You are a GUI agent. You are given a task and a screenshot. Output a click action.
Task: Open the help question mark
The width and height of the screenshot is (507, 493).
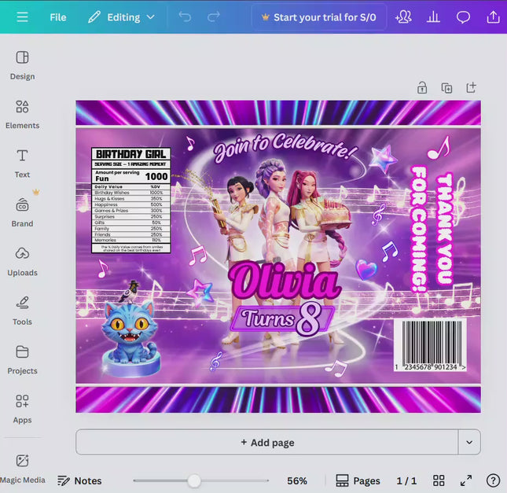click(x=493, y=480)
